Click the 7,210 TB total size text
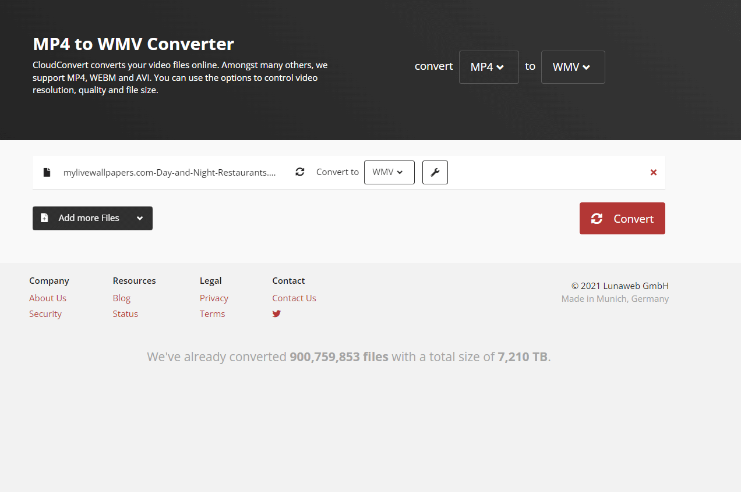 point(523,356)
